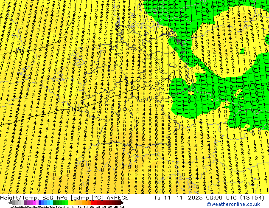Click the '142' height contour label
Viewport: 269px width, 208px height.
tap(75, 109)
